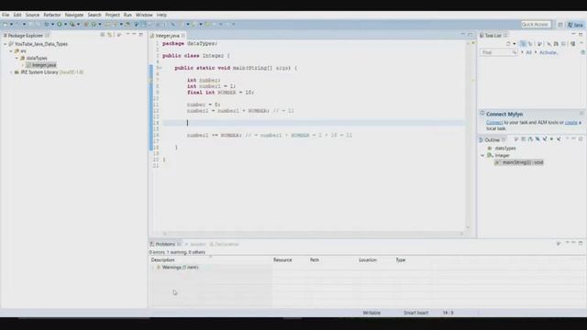Open the Refactor menu
The image size is (587, 330).
point(52,15)
